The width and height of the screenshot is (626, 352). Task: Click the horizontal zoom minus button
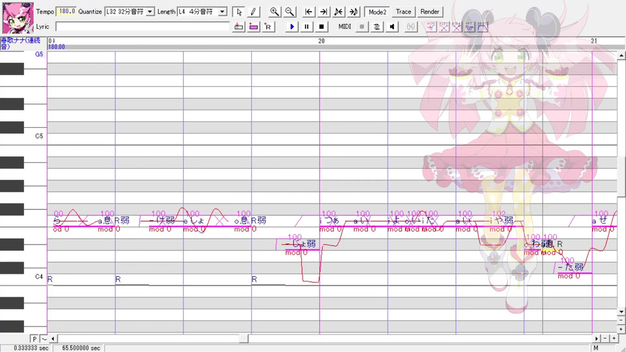coord(605,338)
